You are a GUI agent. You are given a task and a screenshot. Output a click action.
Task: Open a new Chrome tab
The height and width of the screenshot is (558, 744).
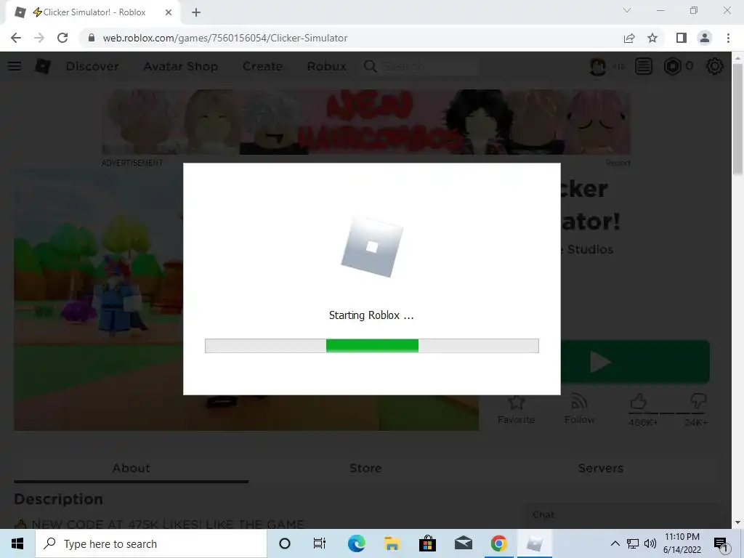click(x=196, y=12)
